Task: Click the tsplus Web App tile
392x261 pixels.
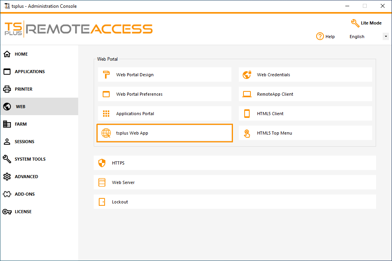Action: point(164,133)
